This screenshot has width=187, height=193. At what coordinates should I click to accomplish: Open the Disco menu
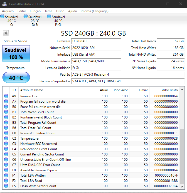pyautogui.click(x=60, y=11)
